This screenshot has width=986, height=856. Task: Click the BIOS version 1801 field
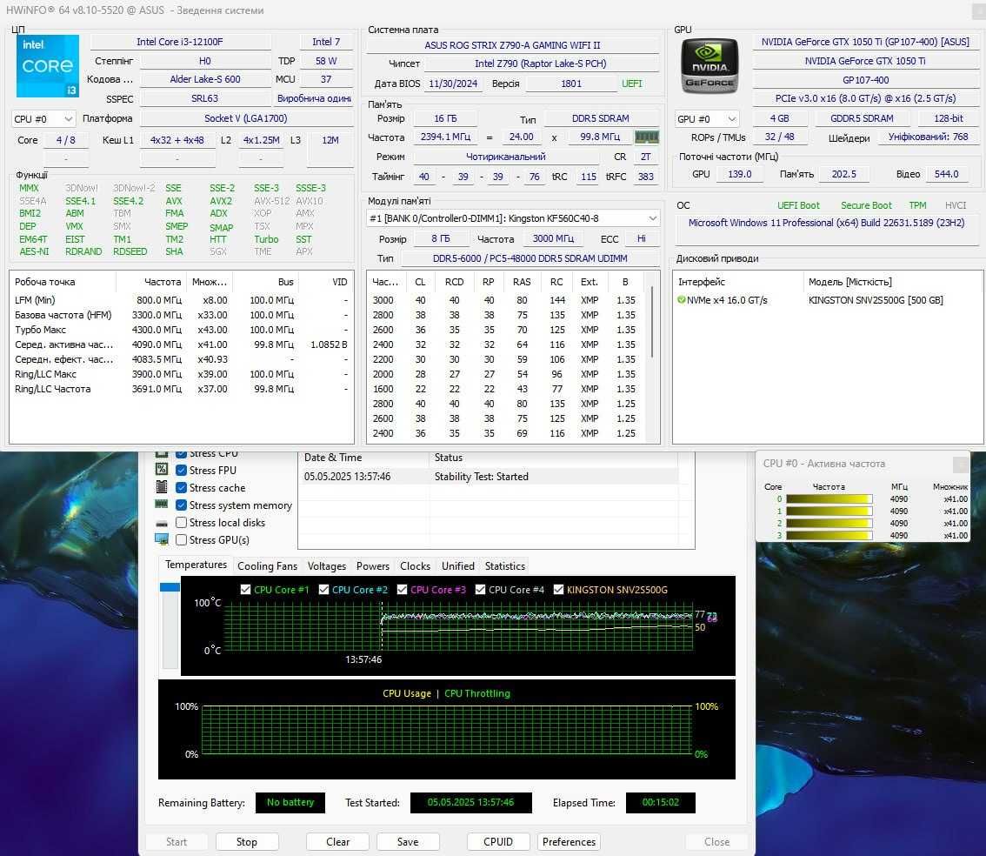pos(571,84)
